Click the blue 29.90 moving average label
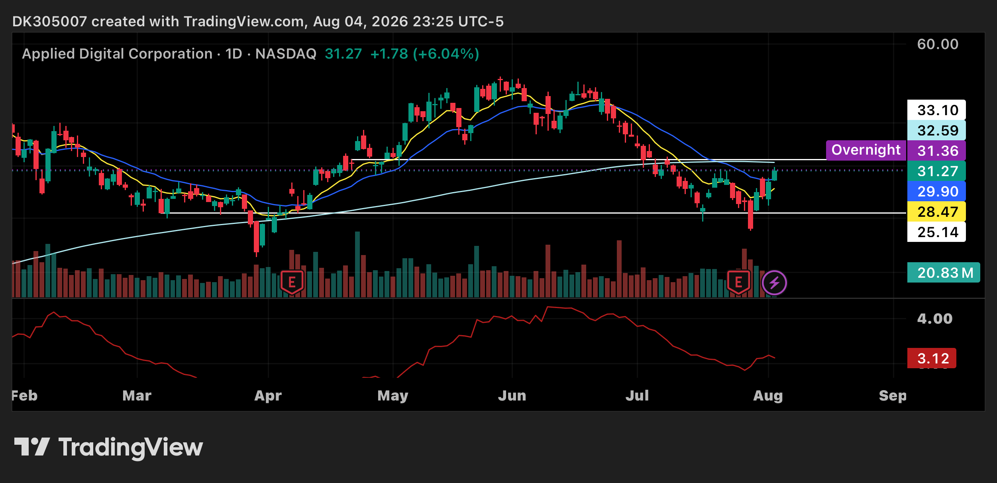The image size is (997, 483). click(x=936, y=191)
